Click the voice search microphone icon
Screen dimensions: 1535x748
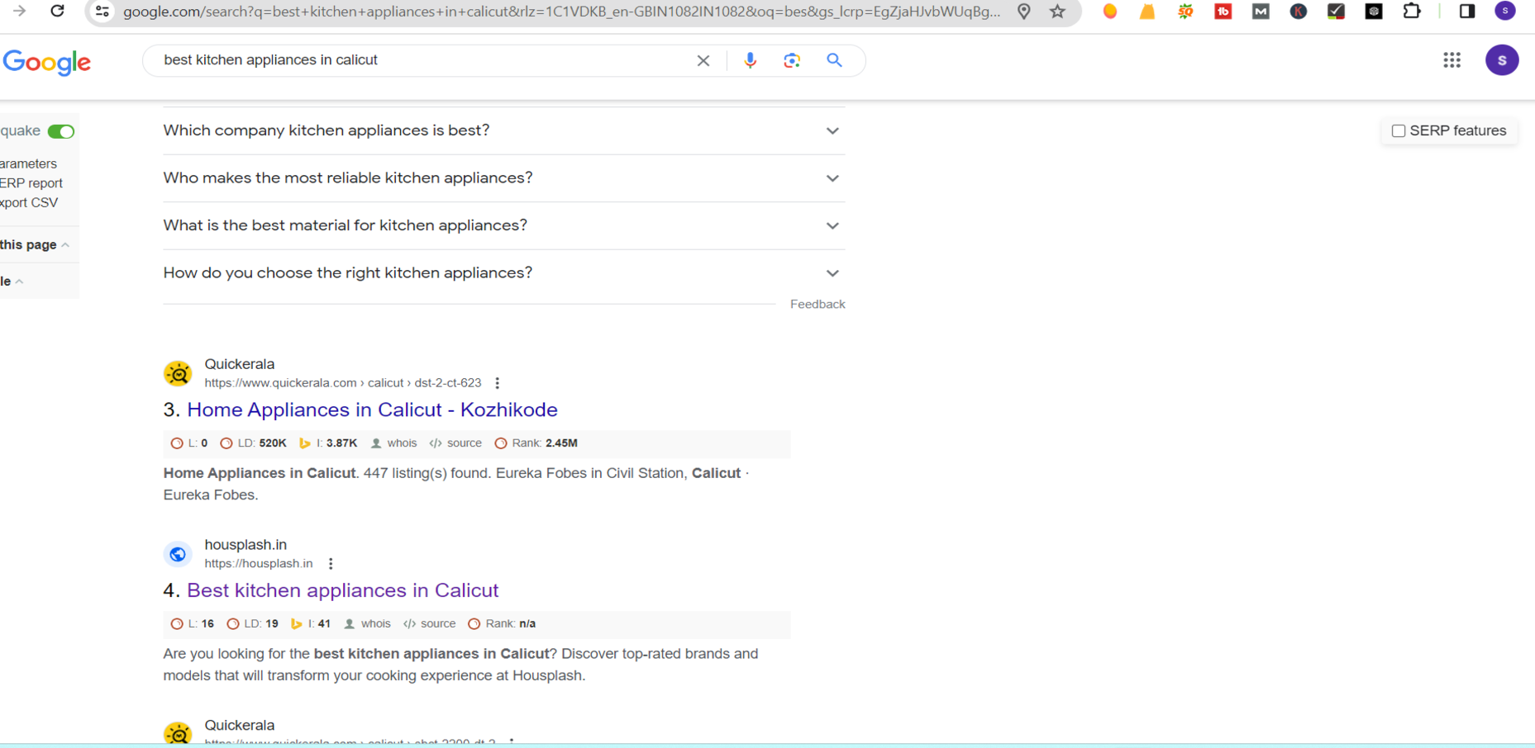750,60
